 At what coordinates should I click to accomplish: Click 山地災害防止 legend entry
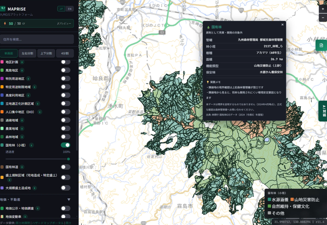(x=305, y=200)
